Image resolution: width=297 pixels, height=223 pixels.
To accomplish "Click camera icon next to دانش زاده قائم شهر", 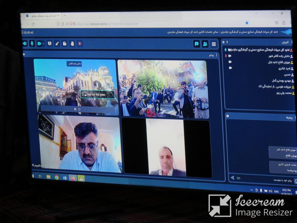I will [x=230, y=56].
